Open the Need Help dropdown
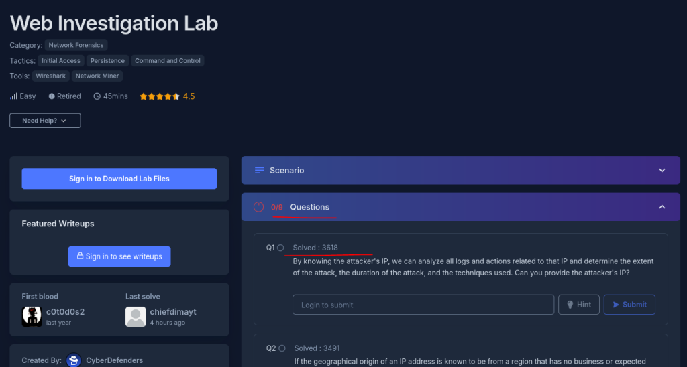The image size is (687, 367). (45, 121)
